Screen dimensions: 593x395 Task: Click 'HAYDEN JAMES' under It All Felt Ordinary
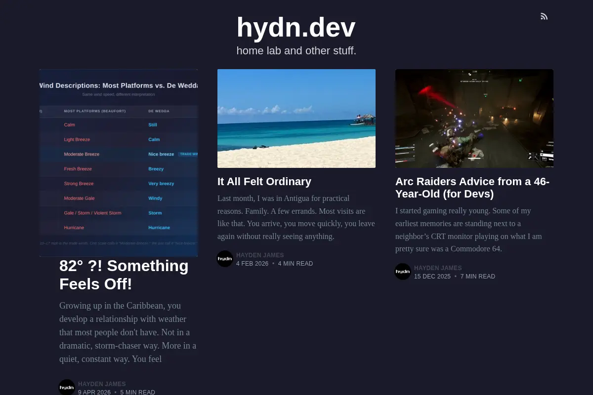pyautogui.click(x=260, y=255)
